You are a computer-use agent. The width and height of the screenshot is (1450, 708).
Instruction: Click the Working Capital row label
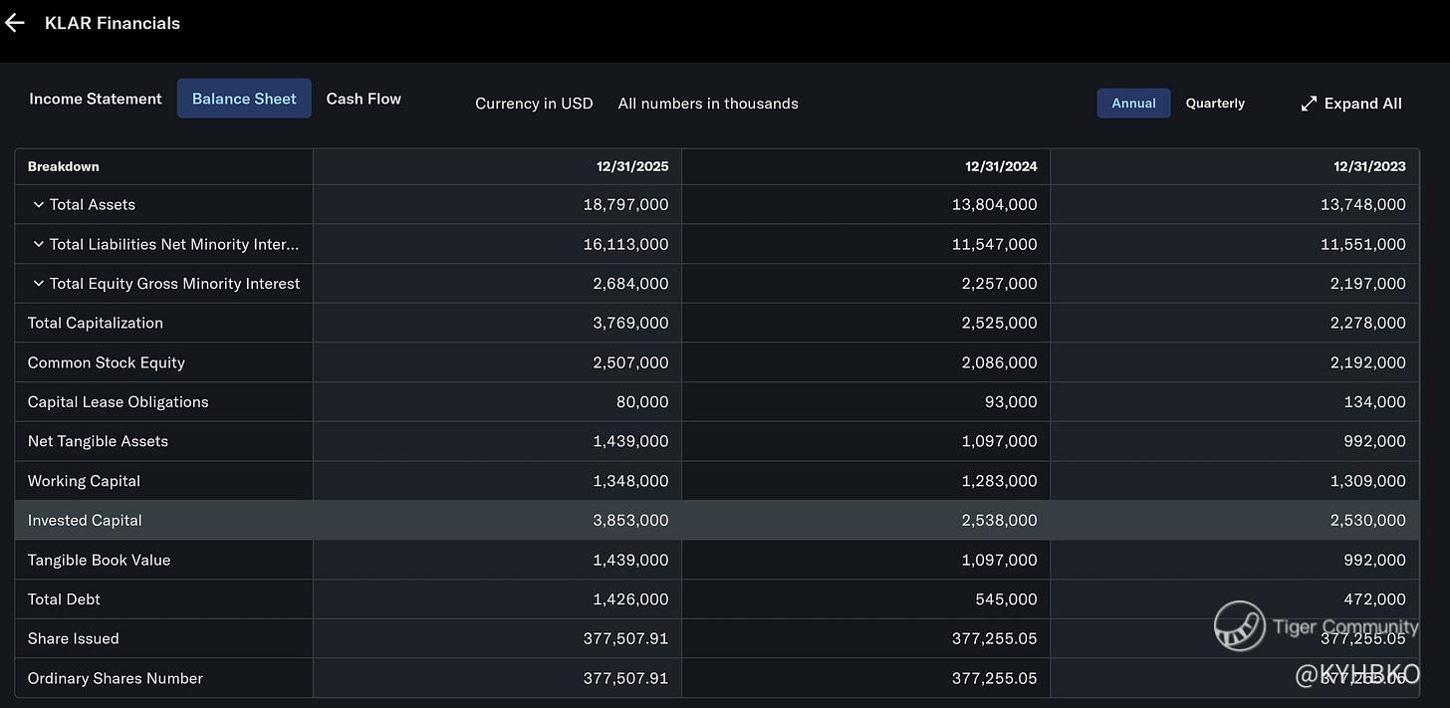pyautogui.click(x=84, y=481)
